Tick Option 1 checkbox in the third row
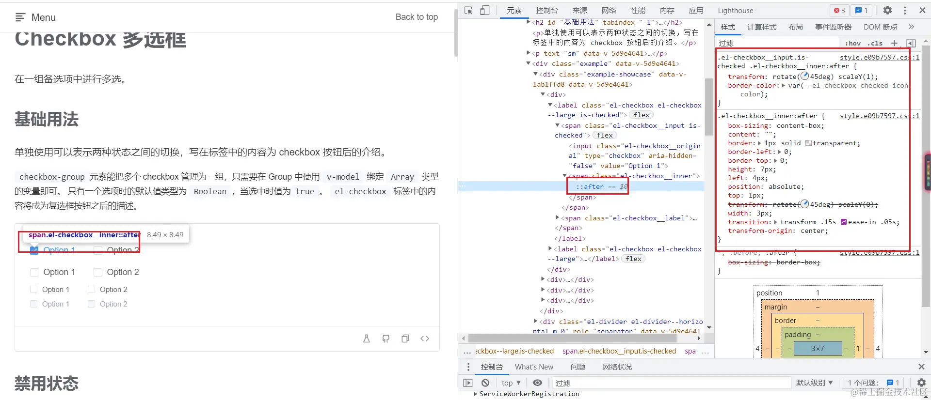The height and width of the screenshot is (400, 931). pos(33,290)
